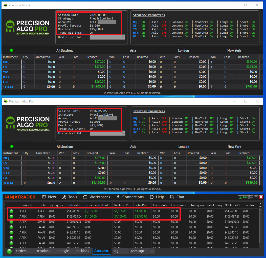This screenshot has height=258, width=266.
Task: Click the green status dot for the $49,053.20 account
Action: click(11, 243)
